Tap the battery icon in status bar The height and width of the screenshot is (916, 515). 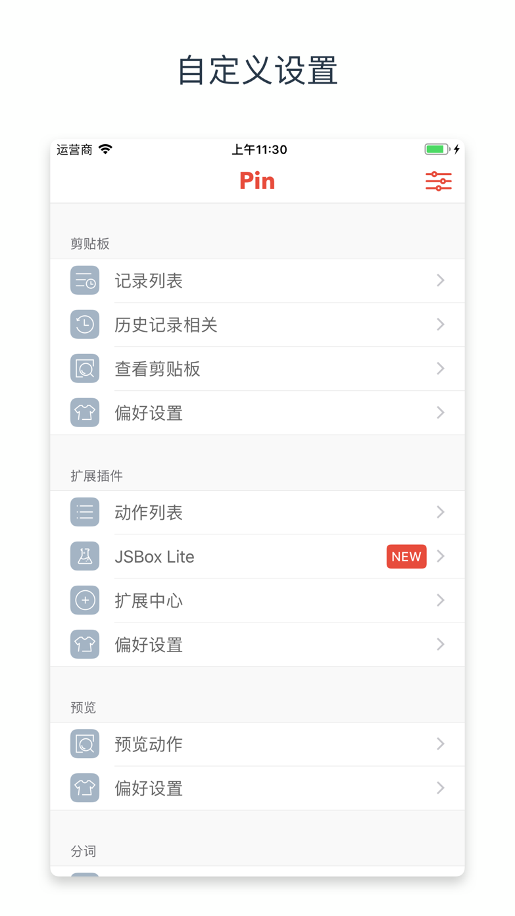tap(437, 149)
